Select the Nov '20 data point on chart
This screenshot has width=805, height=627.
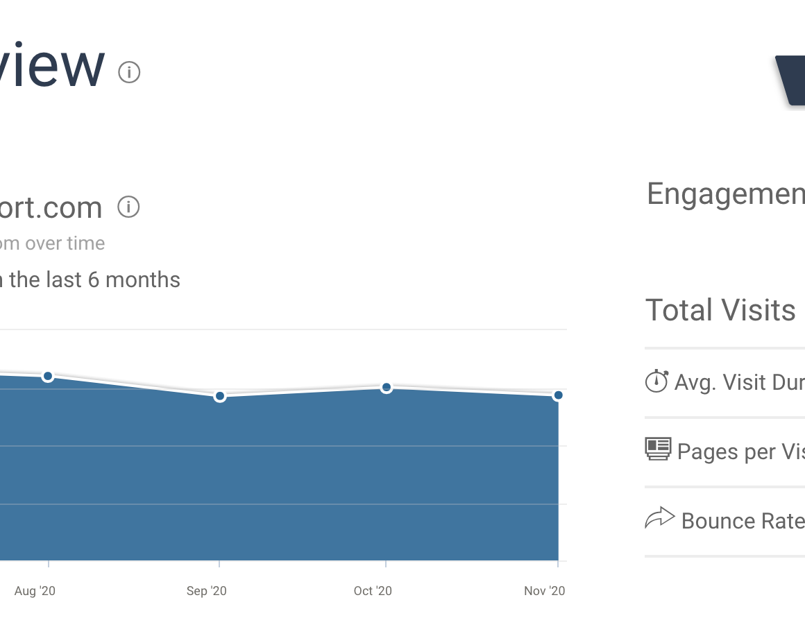click(558, 395)
